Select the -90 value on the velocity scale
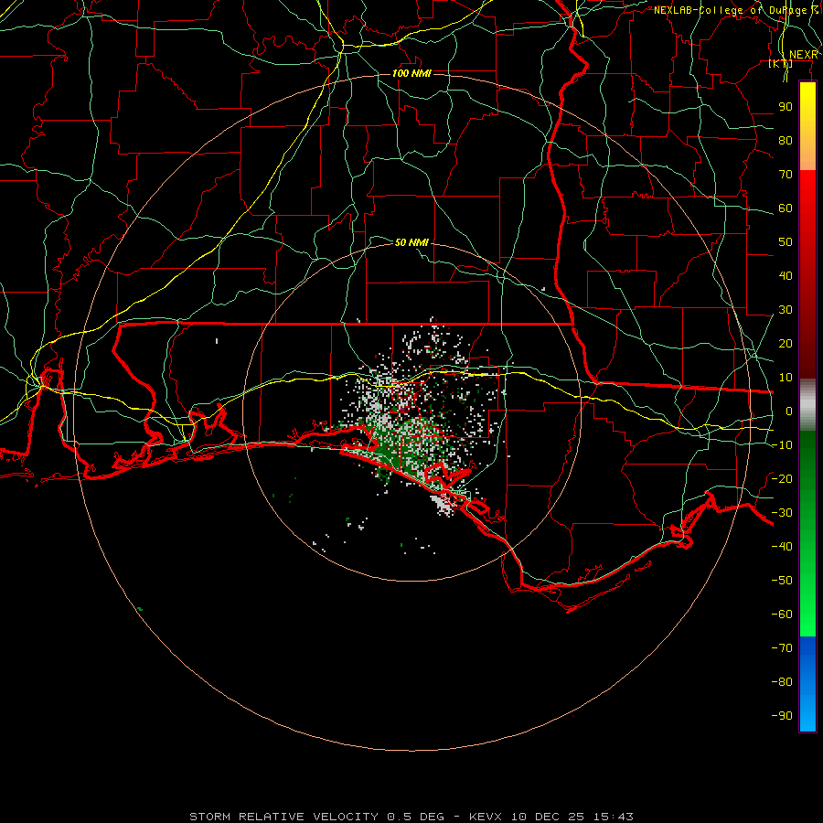823x823 pixels. (x=782, y=716)
